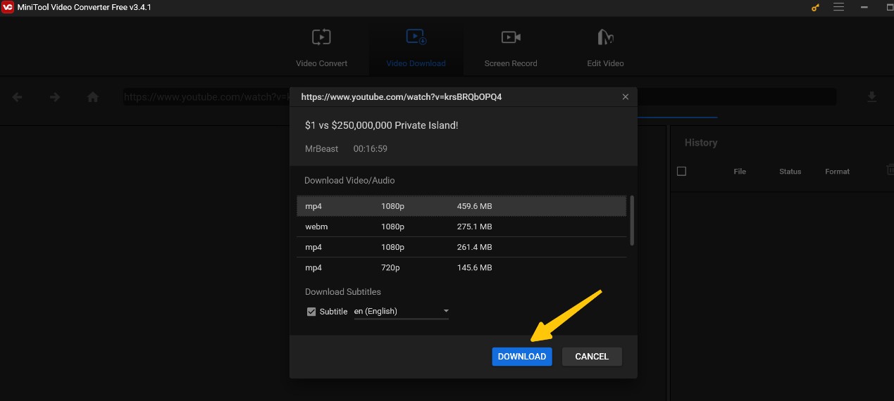Open the Video Convert tab
This screenshot has height=401, width=894.
(321, 48)
